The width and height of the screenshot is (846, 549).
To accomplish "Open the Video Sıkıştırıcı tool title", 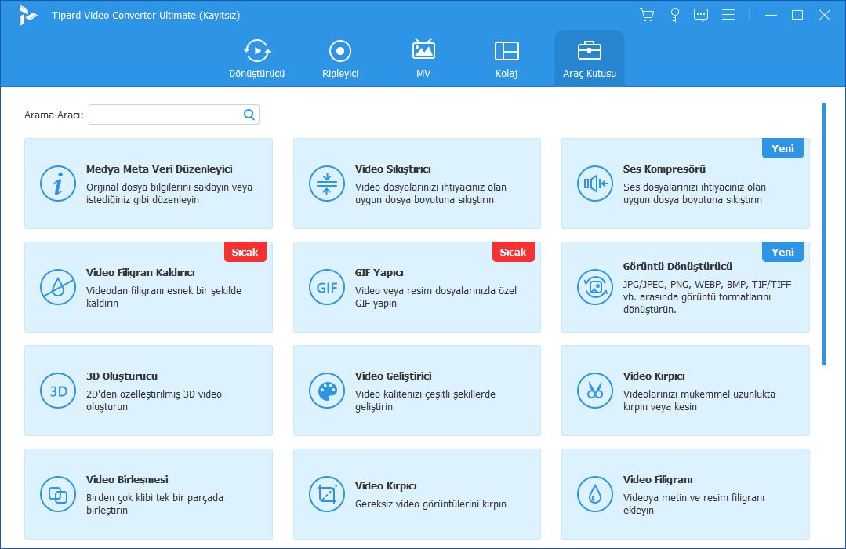I will (x=393, y=169).
